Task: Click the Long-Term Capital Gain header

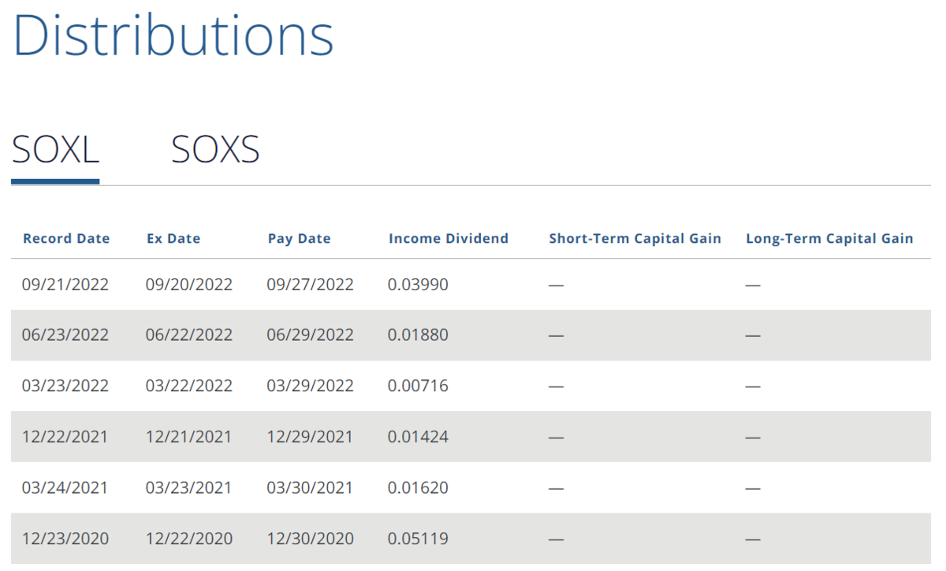Action: [829, 238]
